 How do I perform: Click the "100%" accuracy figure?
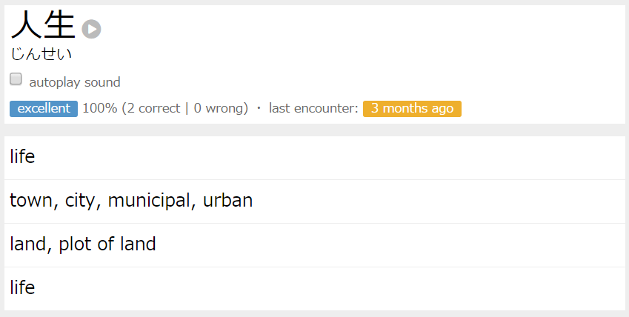(99, 109)
